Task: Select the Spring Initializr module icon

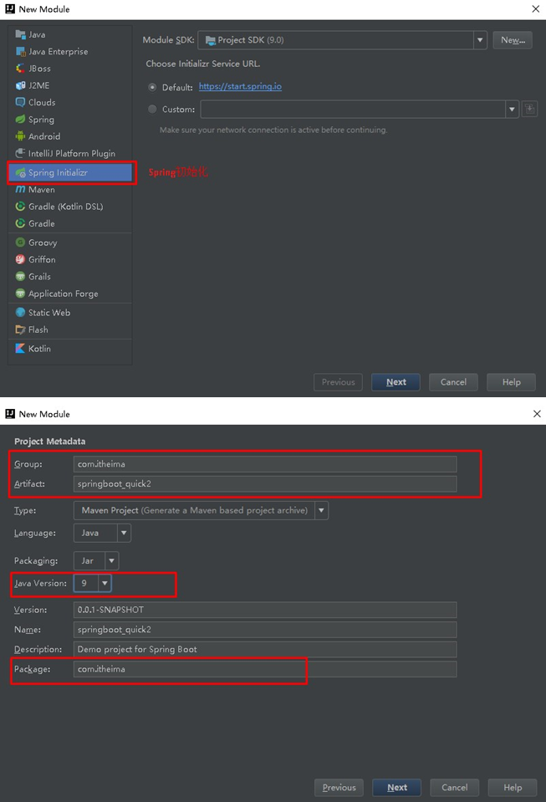Action: 21,172
